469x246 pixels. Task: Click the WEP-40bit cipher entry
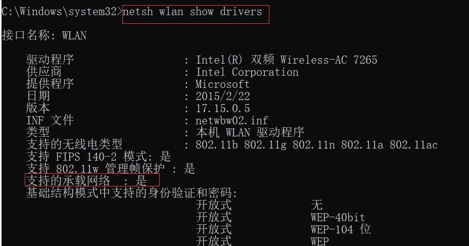pos(338,217)
